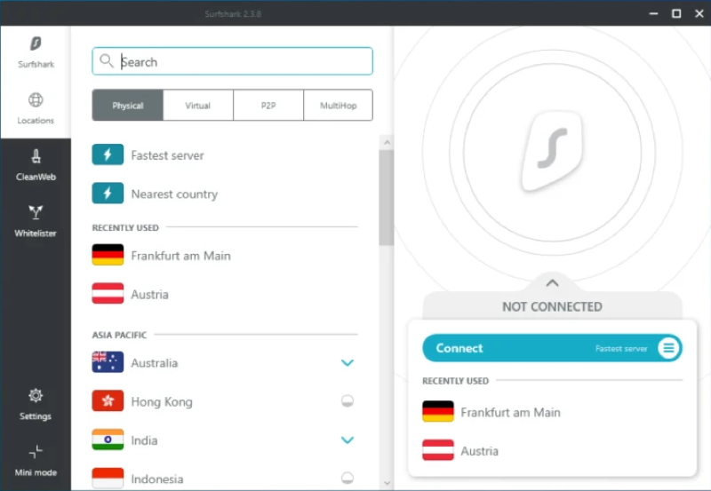Viewport: 711px width, 491px height.
Task: Click the NOT CONNECTED status label
Action: tap(552, 306)
